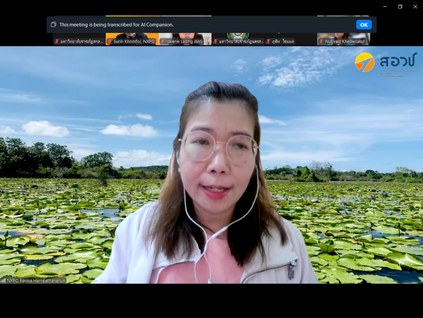Click the NXPO Panisa Harnpathananun name label
The image size is (423, 318).
click(x=36, y=280)
